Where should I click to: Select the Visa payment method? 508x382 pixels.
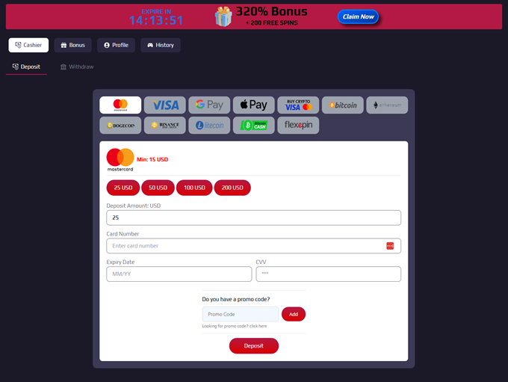165,105
